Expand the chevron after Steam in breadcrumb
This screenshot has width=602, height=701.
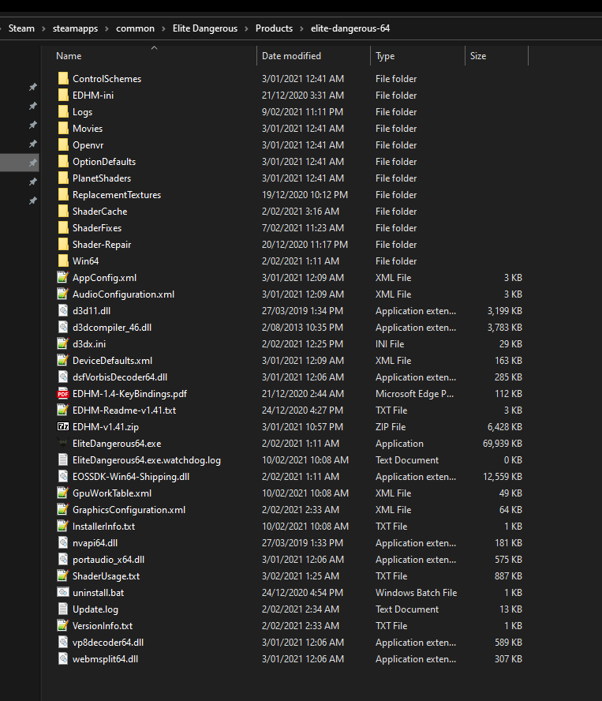click(44, 28)
